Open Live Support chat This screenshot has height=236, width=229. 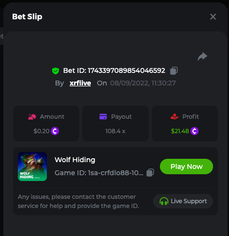(183, 201)
